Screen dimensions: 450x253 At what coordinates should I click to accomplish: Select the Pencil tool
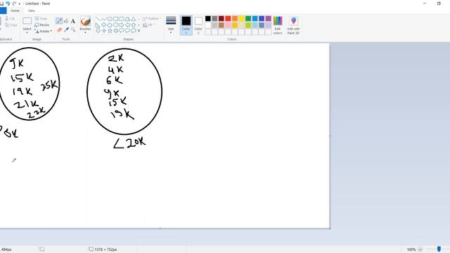coord(59,21)
